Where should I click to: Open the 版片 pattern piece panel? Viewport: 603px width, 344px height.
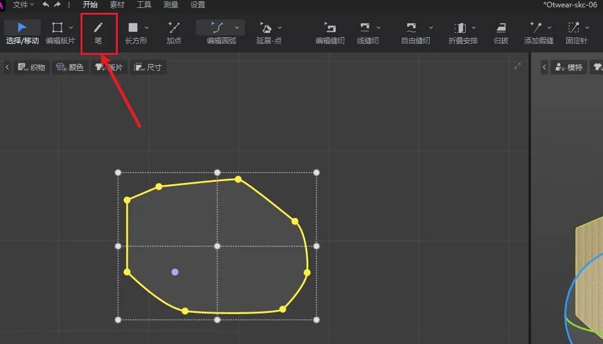(x=109, y=67)
